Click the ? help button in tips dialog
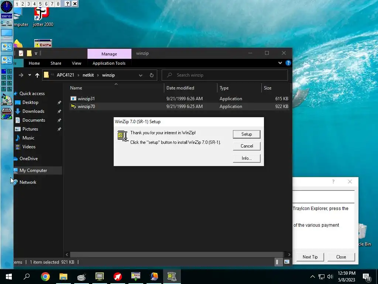This screenshot has height=284, width=378. click(333, 182)
